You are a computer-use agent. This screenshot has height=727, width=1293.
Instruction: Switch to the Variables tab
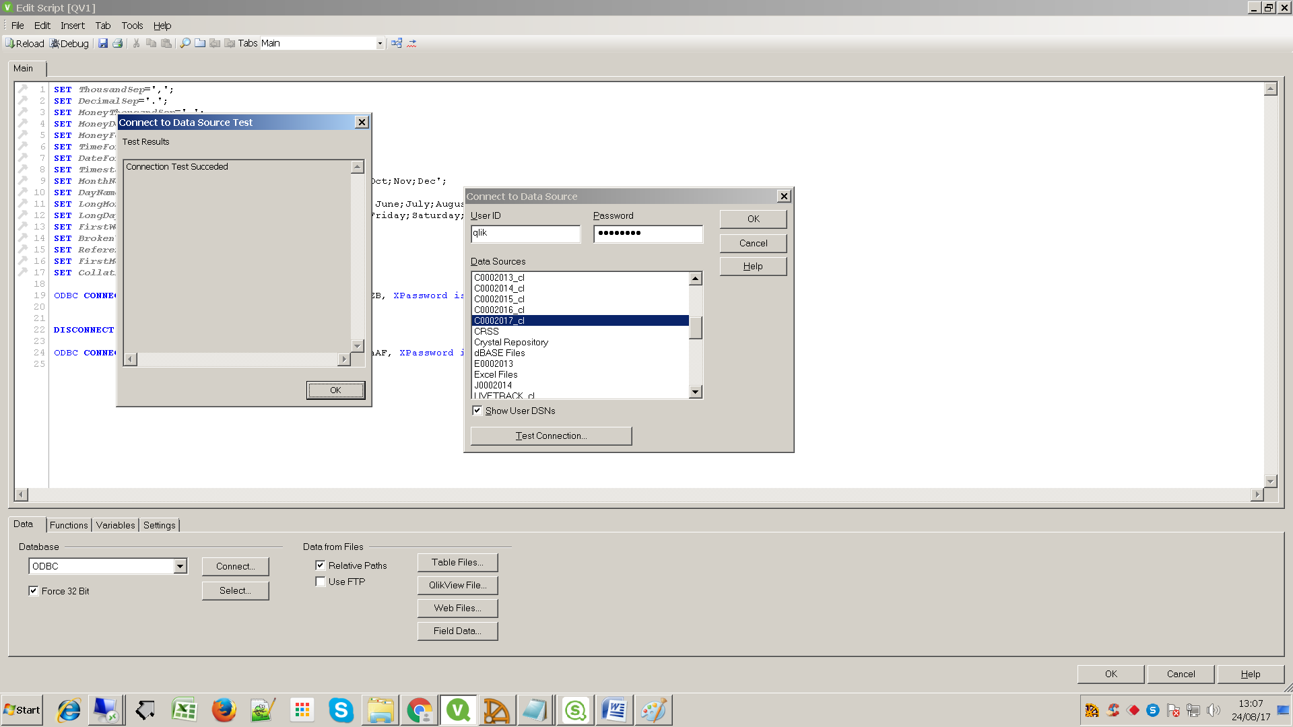(x=115, y=525)
